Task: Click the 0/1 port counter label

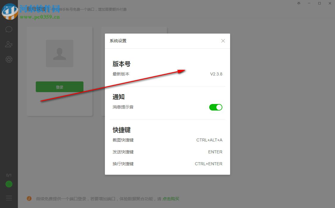Action: (9, 175)
